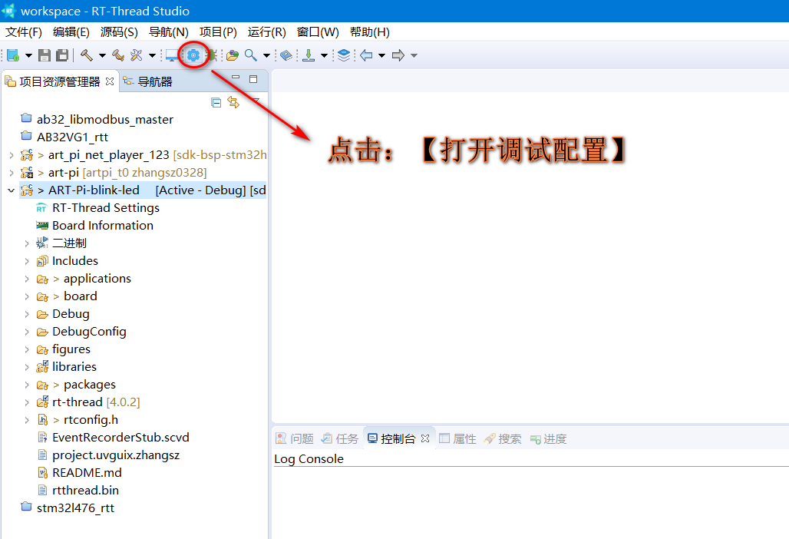Expand the Includes node

coord(27,261)
